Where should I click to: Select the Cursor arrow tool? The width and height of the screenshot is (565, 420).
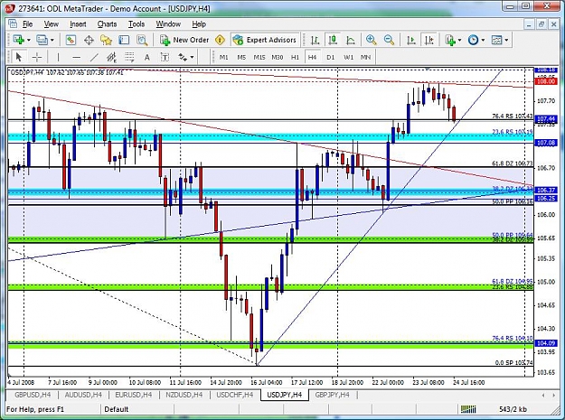pyautogui.click(x=18, y=57)
